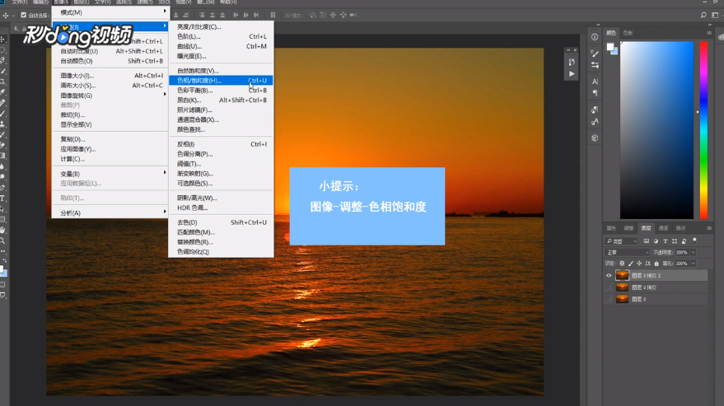The width and height of the screenshot is (724, 406).
Task: Choose '色相/饱和度(H)...' from the menu
Action: click(222, 81)
